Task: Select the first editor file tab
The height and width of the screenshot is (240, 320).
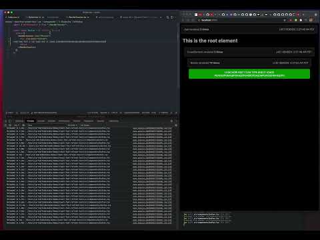Action: point(13,17)
